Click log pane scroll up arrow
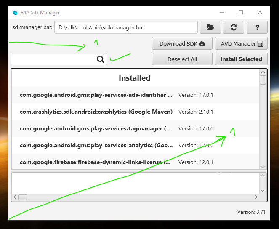The width and height of the screenshot is (279, 229). [x=263, y=176]
